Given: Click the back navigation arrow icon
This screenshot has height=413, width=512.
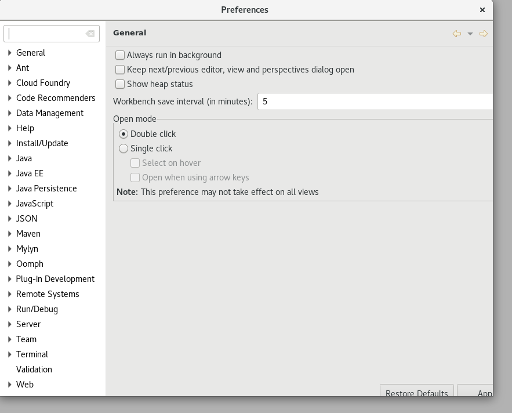Looking at the screenshot, I should tap(457, 34).
